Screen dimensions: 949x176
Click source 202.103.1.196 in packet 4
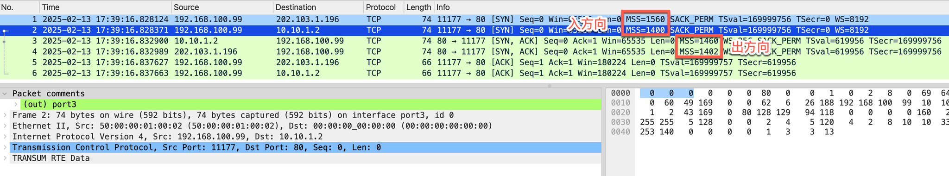[206, 51]
